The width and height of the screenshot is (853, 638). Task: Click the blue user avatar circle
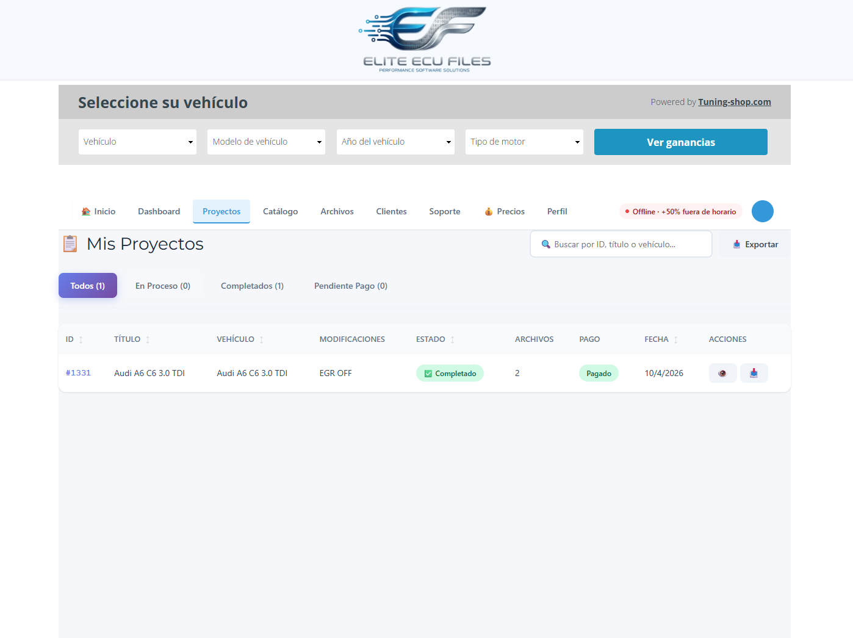point(762,211)
